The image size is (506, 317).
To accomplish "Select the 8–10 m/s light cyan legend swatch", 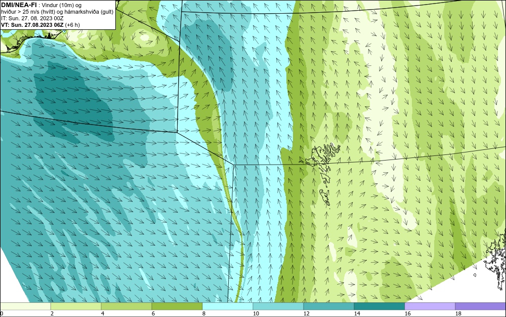I will click(x=228, y=306).
